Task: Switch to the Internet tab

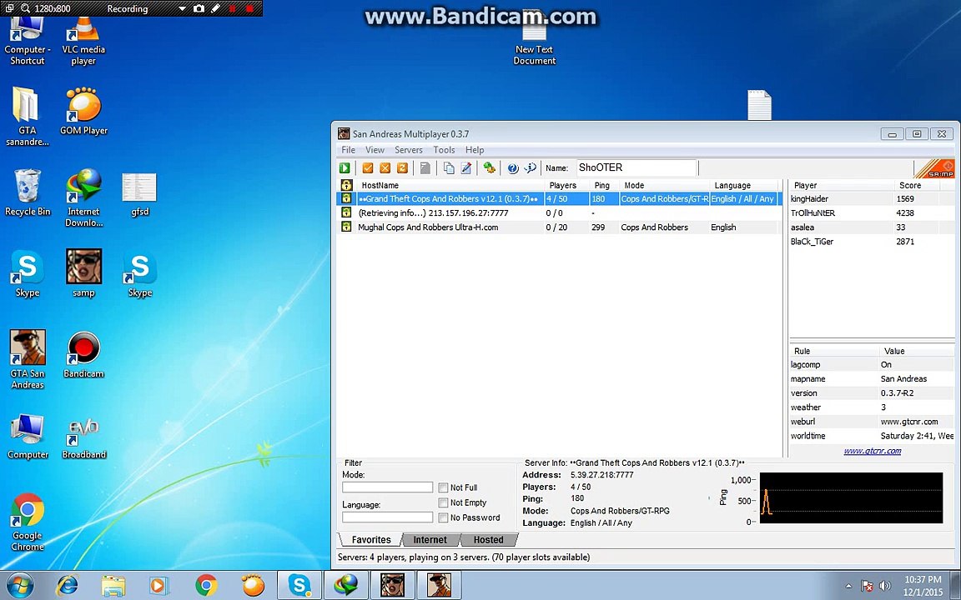Action: (x=430, y=540)
